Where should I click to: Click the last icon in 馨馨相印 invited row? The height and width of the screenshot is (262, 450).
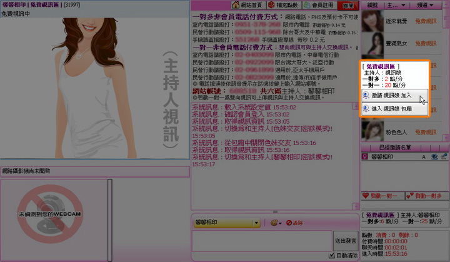click(x=443, y=157)
